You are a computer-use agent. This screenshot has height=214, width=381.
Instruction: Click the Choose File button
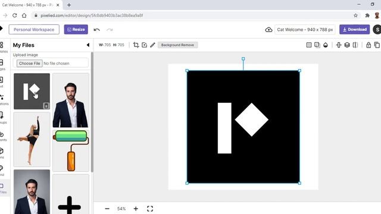click(x=29, y=64)
